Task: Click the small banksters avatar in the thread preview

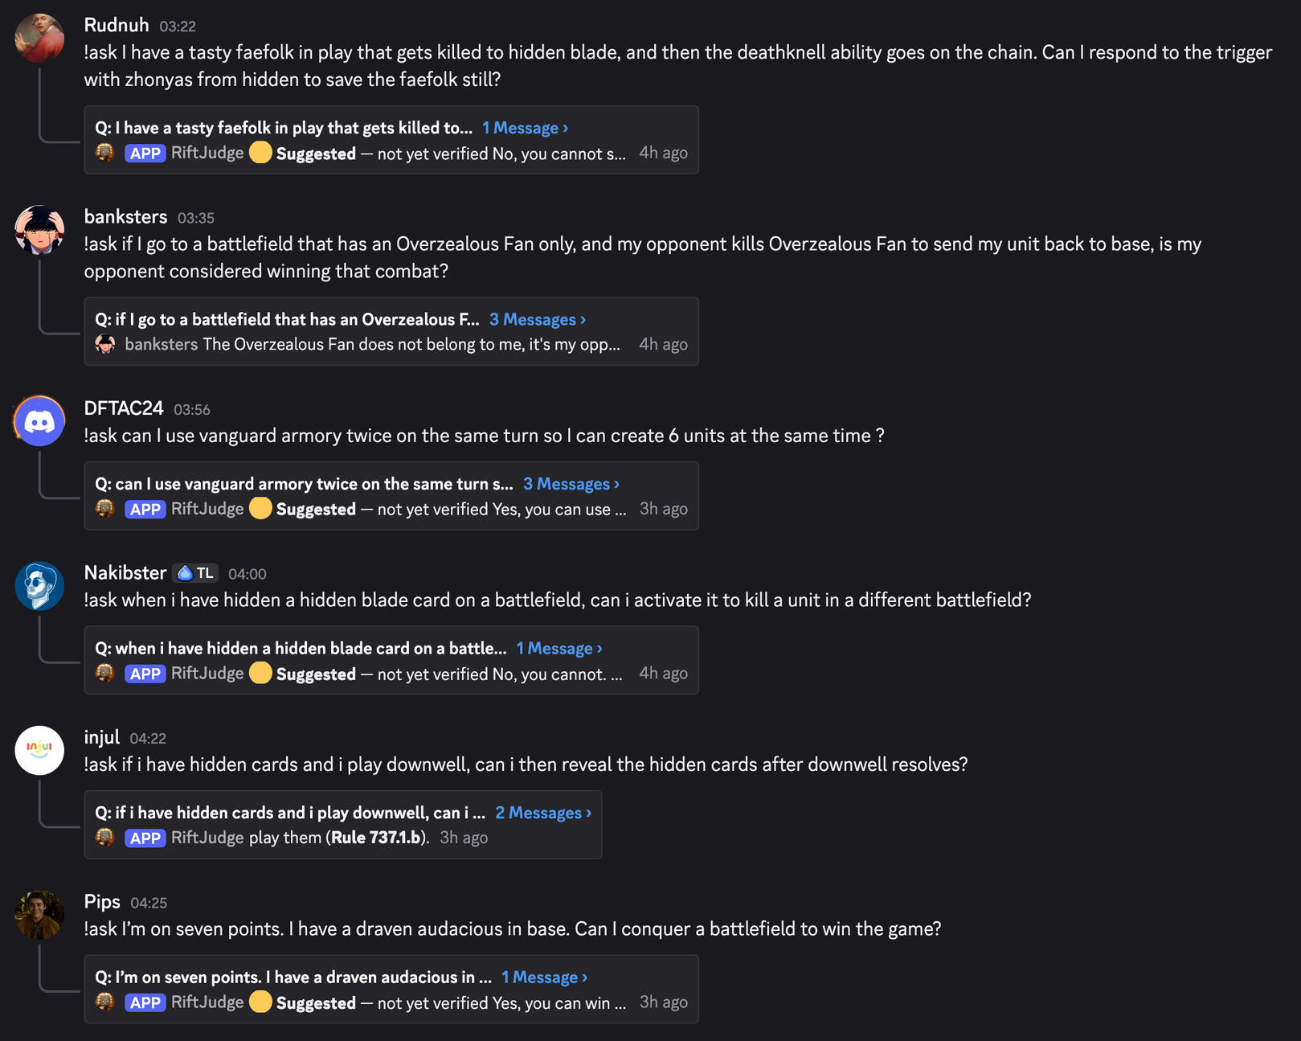Action: point(105,344)
